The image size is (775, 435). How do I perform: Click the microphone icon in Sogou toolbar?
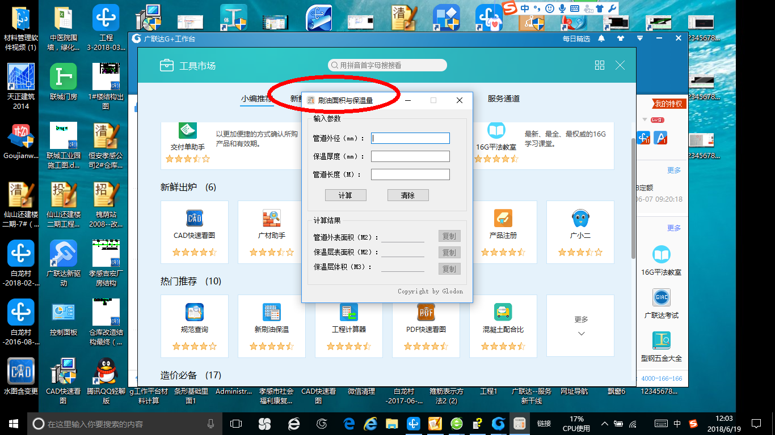562,8
